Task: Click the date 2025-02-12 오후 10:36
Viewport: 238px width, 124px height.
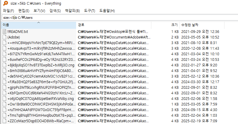Action: tap(200, 76)
